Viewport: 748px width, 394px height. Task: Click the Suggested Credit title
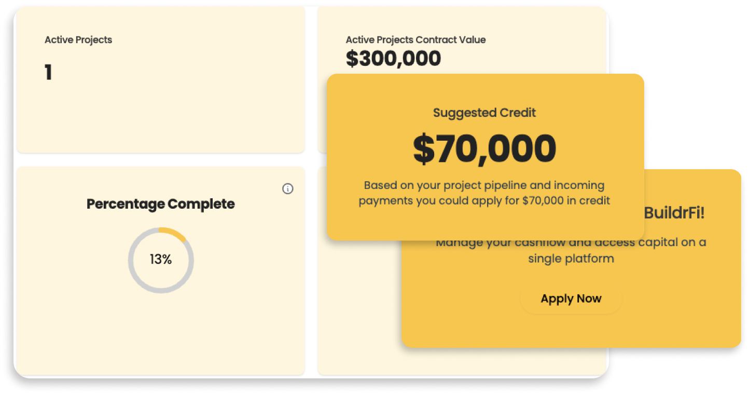[484, 113]
